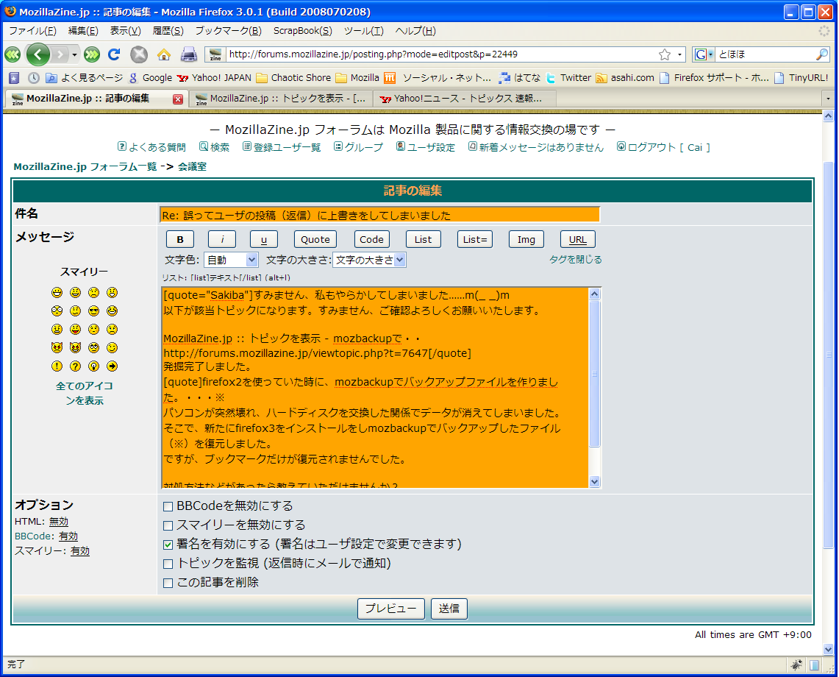This screenshot has width=839, height=677.
Task: Click the List= BBCode button
Action: (475, 239)
